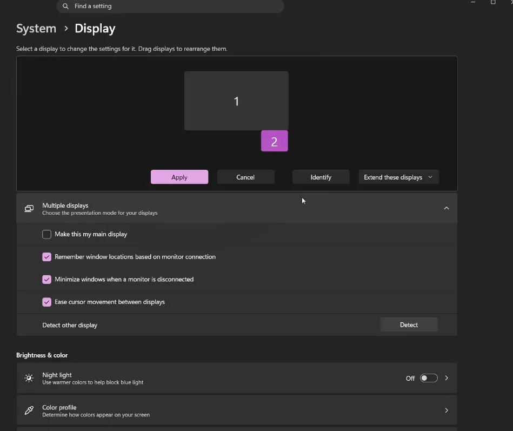Click the Cancel button
The height and width of the screenshot is (431, 513).
pos(245,177)
